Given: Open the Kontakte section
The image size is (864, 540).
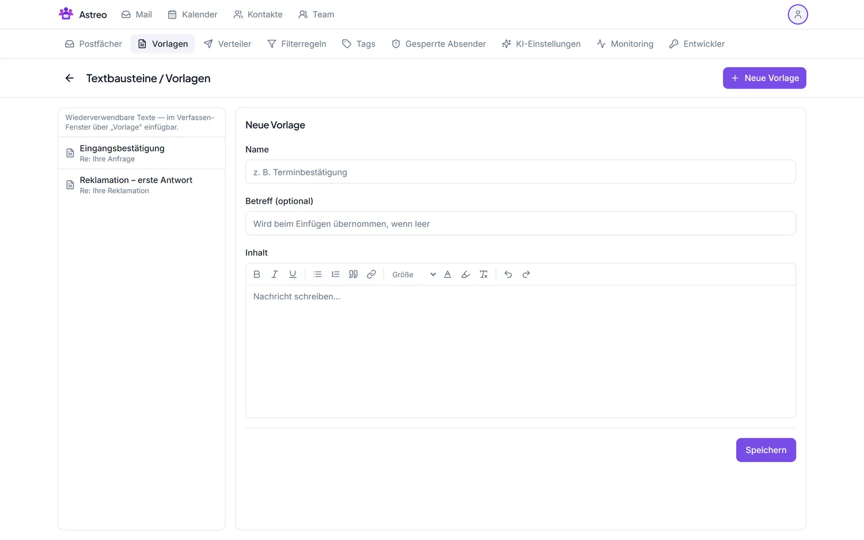Looking at the screenshot, I should (x=258, y=14).
